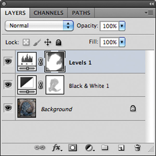Open the fx layer style menu
The width and height of the screenshot is (156, 156).
57,148
